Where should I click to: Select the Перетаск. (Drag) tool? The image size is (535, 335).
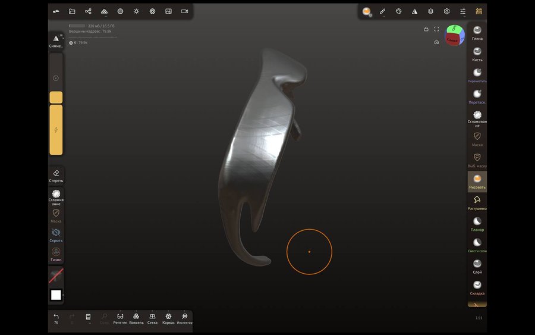(x=477, y=96)
